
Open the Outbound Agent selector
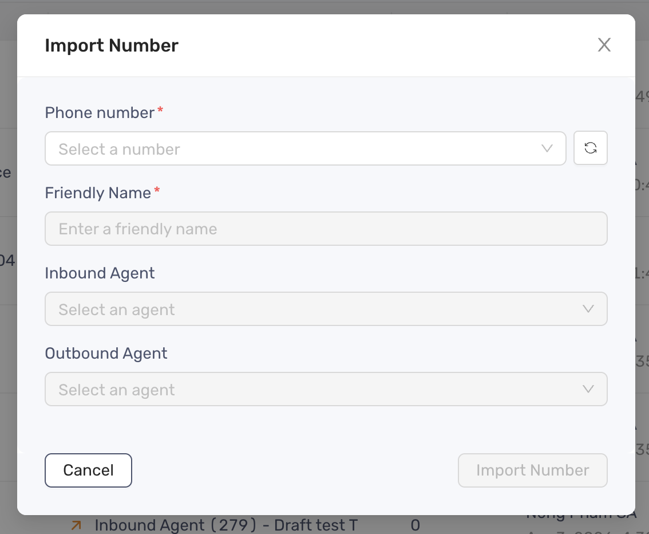[326, 389]
